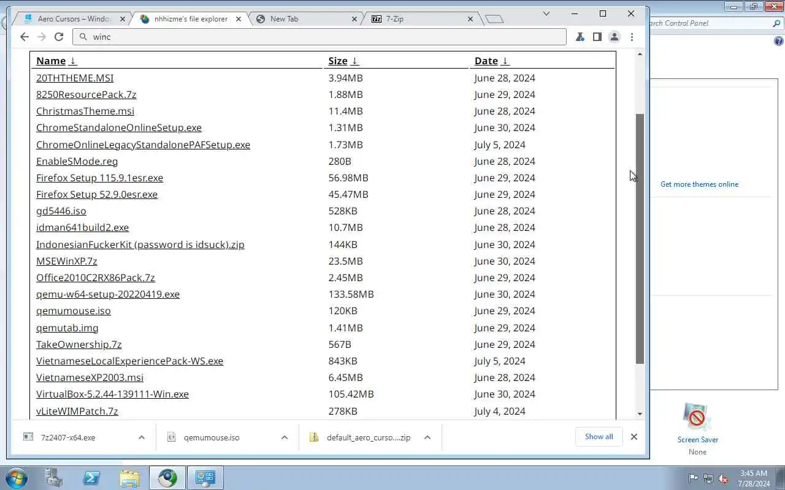This screenshot has height=490, width=785.
Task: Click the qemumouse.iso link in the file list
Action: point(74,311)
